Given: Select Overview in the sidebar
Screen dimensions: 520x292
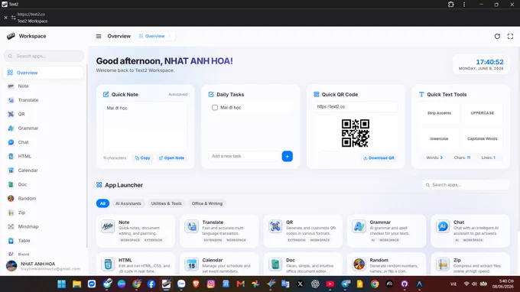Looking at the screenshot, I should 43,73.
